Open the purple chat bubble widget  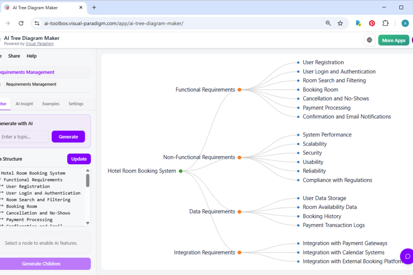coord(407,256)
